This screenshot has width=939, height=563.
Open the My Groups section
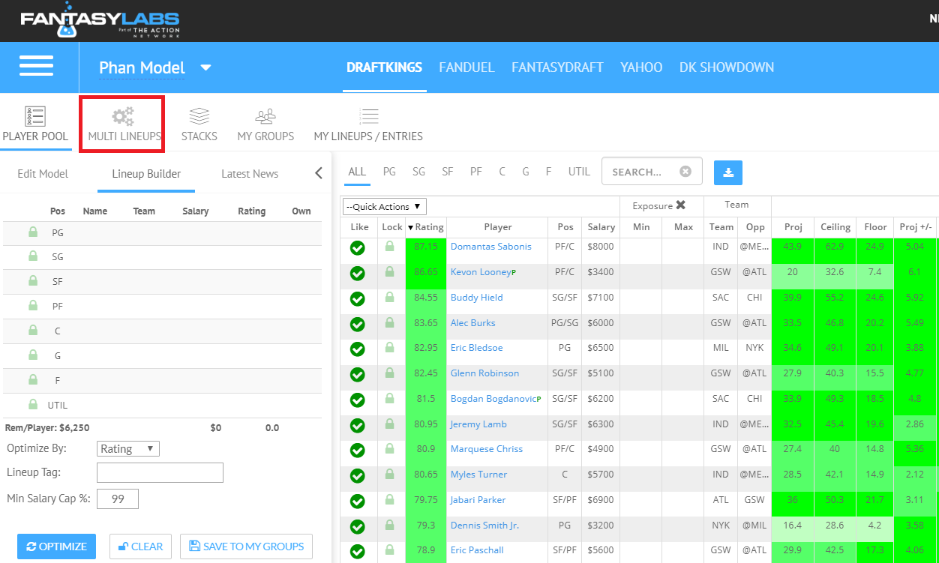pos(265,124)
